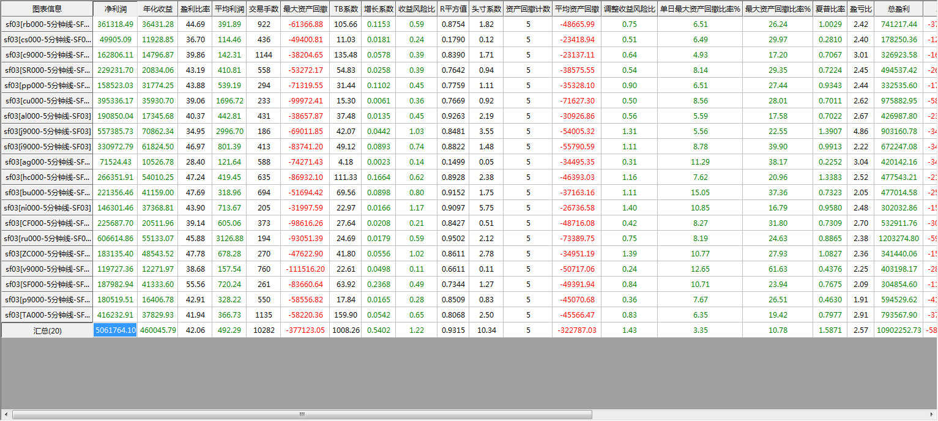The width and height of the screenshot is (938, 421).
Task: Click the highlighted total net profit 5061764.10 cell
Action: [x=115, y=330]
